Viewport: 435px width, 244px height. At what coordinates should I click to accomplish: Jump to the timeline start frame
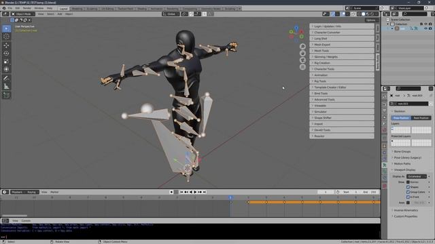click(x=181, y=192)
